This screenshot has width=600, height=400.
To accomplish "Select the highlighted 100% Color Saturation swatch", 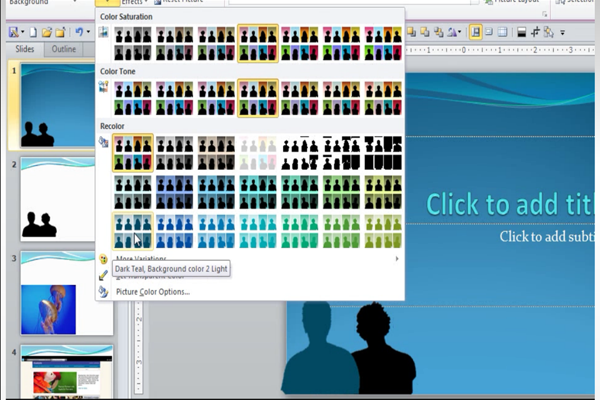I will [x=258, y=44].
